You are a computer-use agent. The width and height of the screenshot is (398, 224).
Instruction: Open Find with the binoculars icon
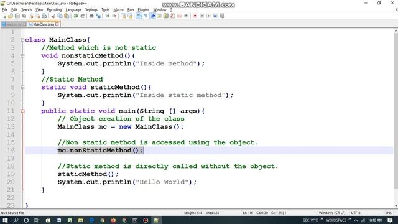[x=91, y=16]
